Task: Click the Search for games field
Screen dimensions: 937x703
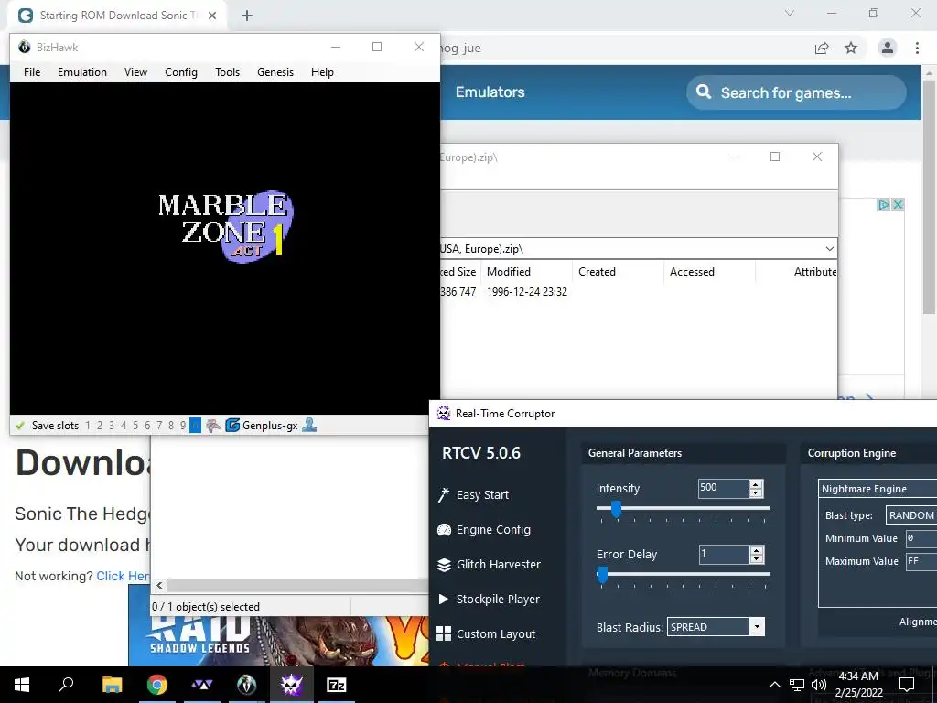Action: pos(797,92)
